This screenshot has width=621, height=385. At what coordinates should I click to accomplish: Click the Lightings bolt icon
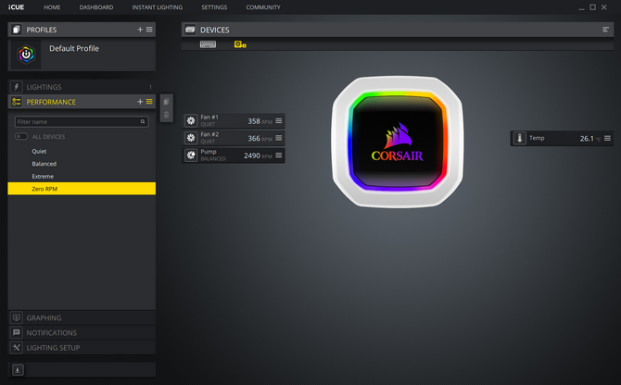17,87
